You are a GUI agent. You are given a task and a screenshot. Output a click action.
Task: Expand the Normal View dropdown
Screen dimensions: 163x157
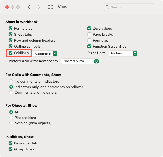click(x=80, y=61)
